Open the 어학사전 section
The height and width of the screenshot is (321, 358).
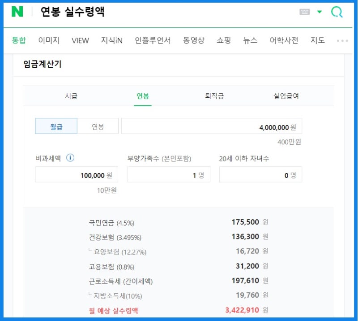pos(284,40)
